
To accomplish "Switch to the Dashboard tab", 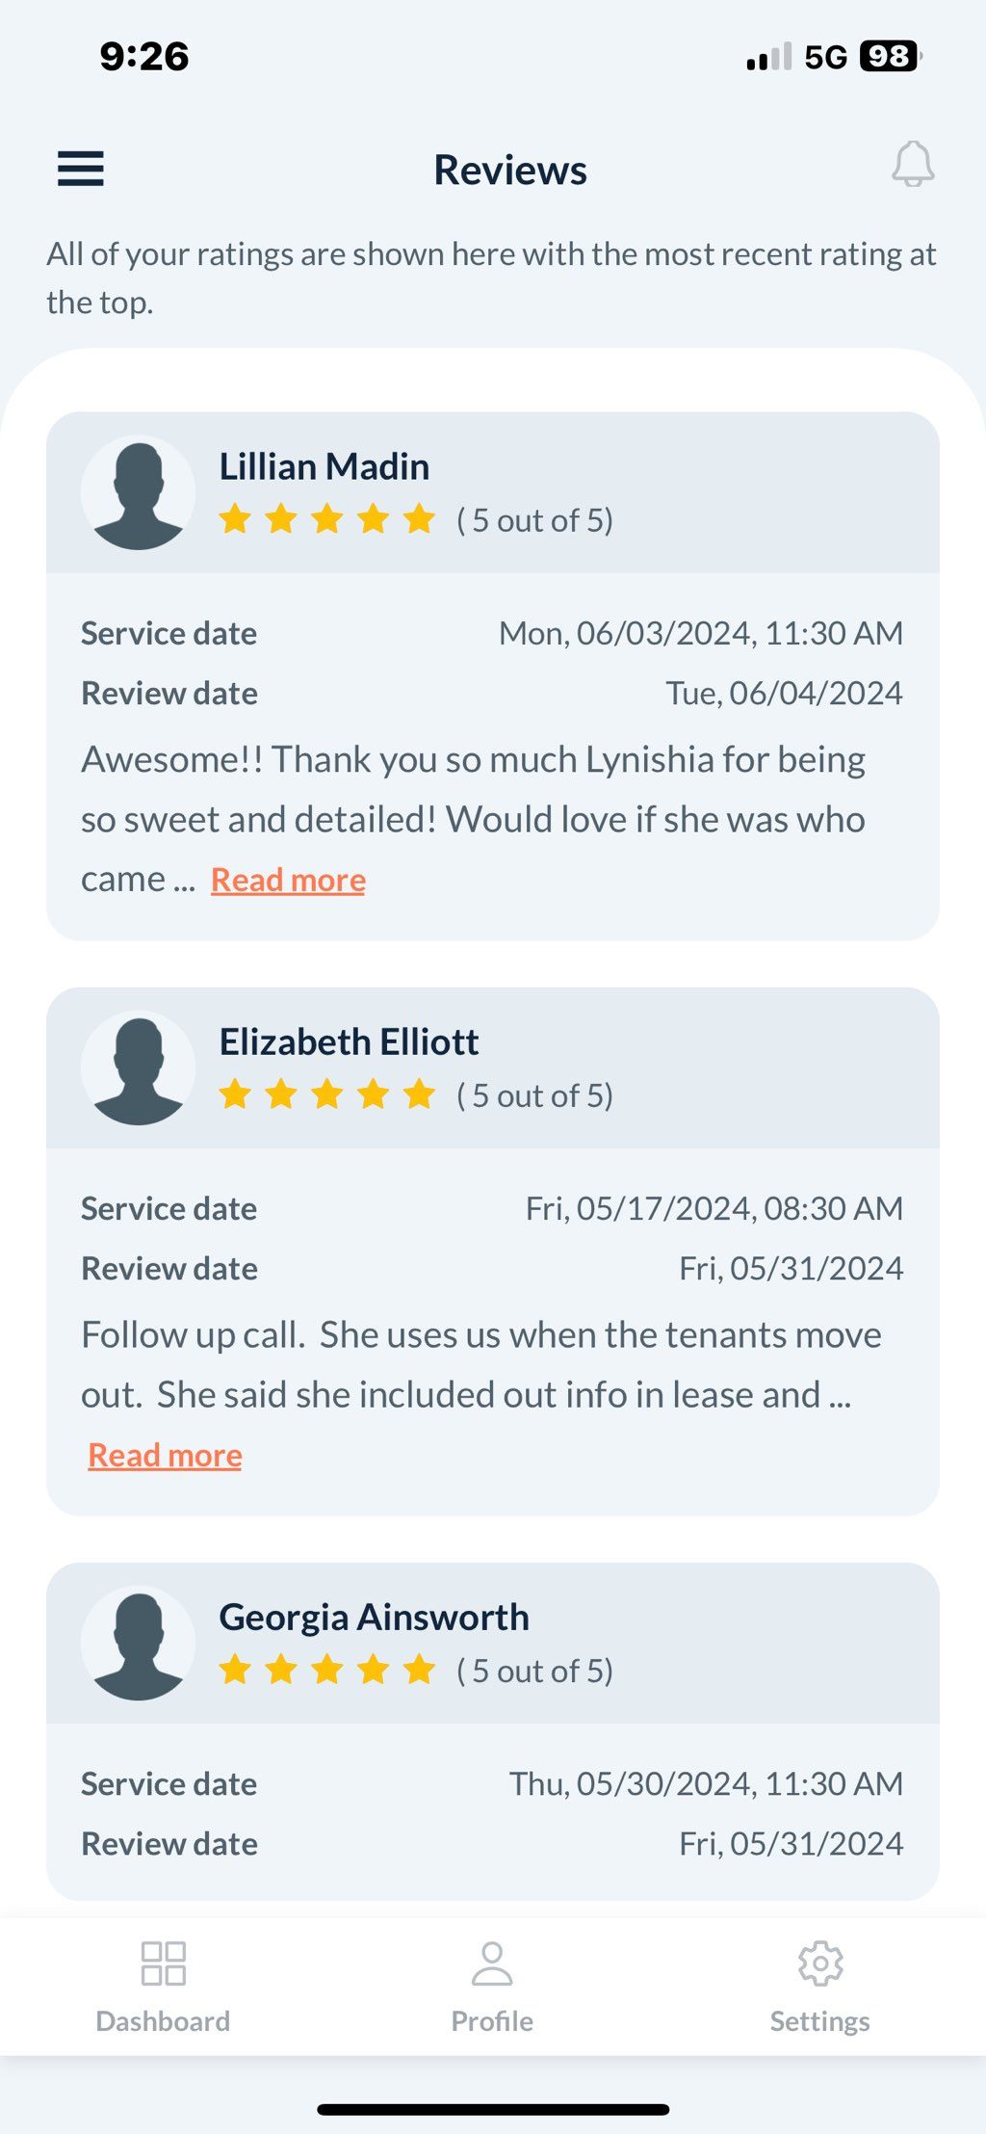I will click(x=163, y=1987).
